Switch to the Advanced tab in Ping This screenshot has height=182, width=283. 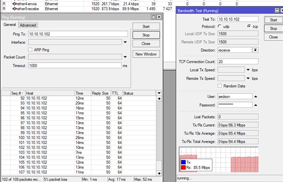pyautogui.click(x=28, y=25)
